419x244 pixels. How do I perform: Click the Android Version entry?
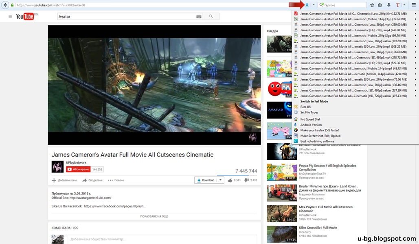coord(311,125)
